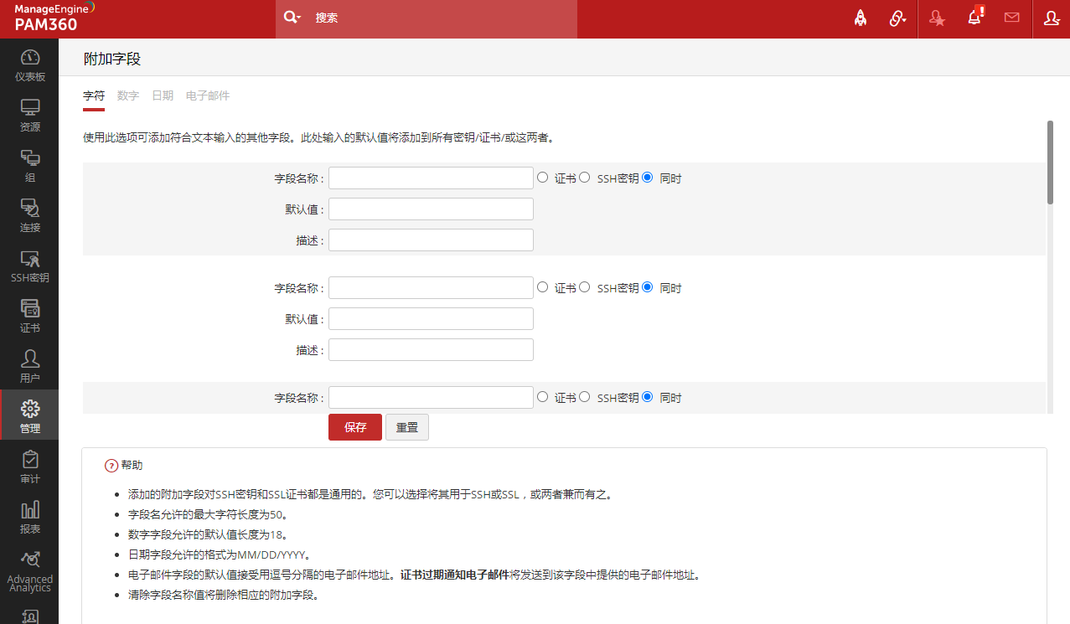Select 证书 radio in the first field block

(542, 178)
